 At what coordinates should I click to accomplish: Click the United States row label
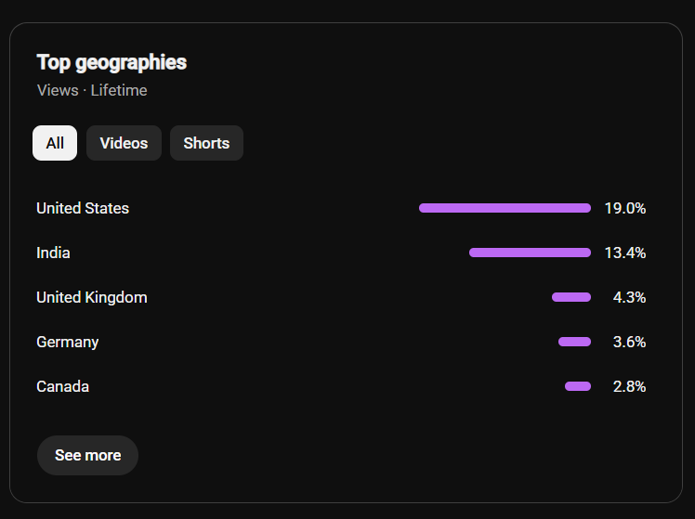pyautogui.click(x=83, y=208)
